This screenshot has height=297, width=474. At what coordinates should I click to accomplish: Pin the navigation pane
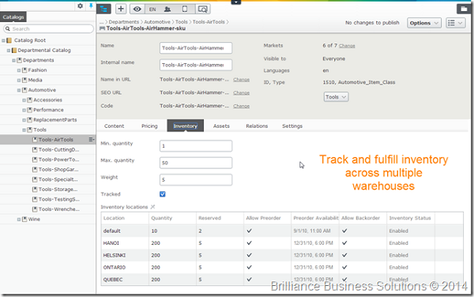pos(91,6)
